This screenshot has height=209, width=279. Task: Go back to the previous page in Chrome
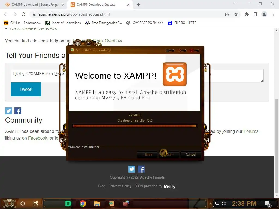pos(6,14)
